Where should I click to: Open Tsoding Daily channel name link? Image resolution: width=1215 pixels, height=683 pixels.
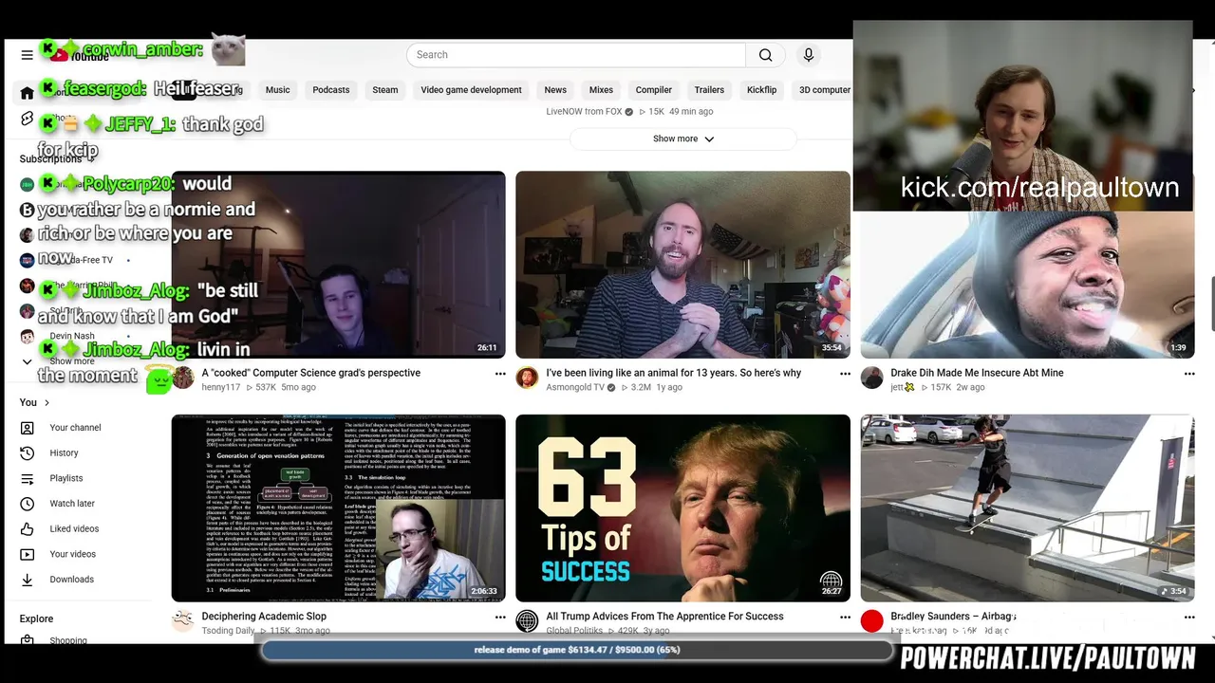(228, 630)
